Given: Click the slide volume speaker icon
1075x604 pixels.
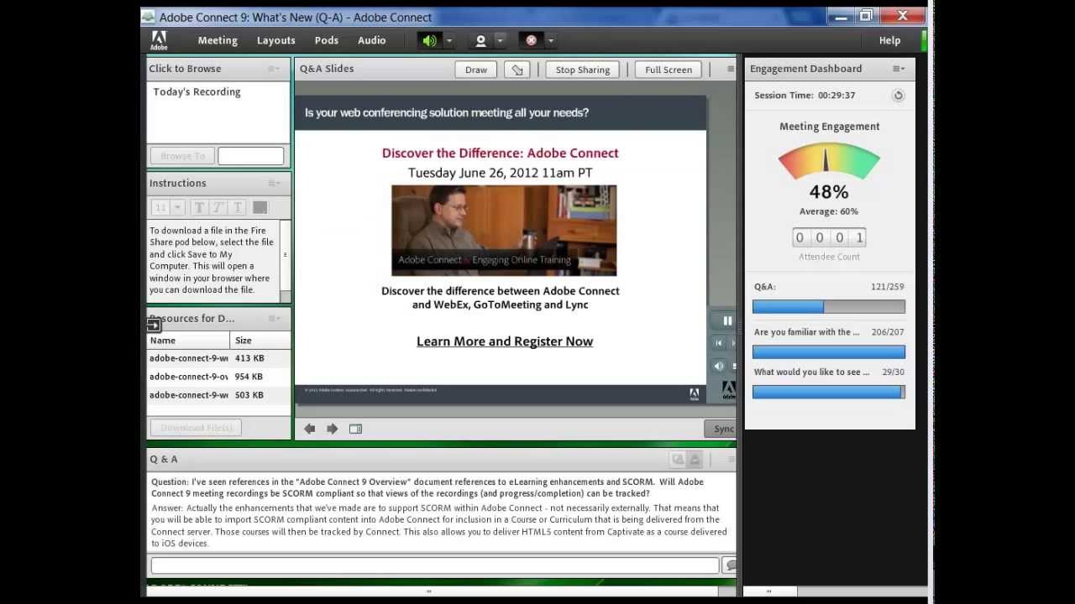Looking at the screenshot, I should click(720, 366).
